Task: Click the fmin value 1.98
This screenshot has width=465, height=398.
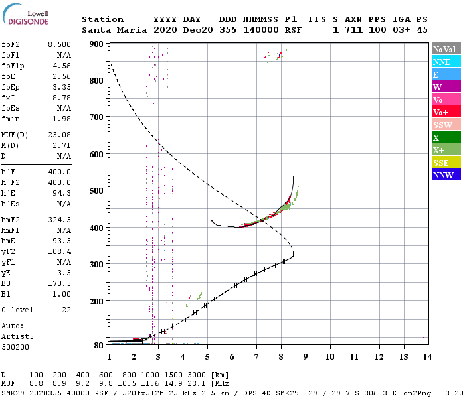Action: (x=62, y=119)
